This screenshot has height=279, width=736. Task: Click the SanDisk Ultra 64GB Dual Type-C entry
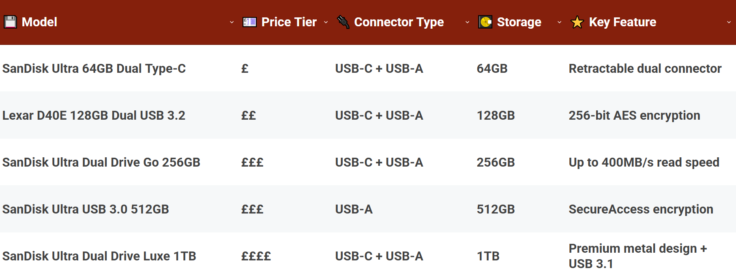(94, 69)
